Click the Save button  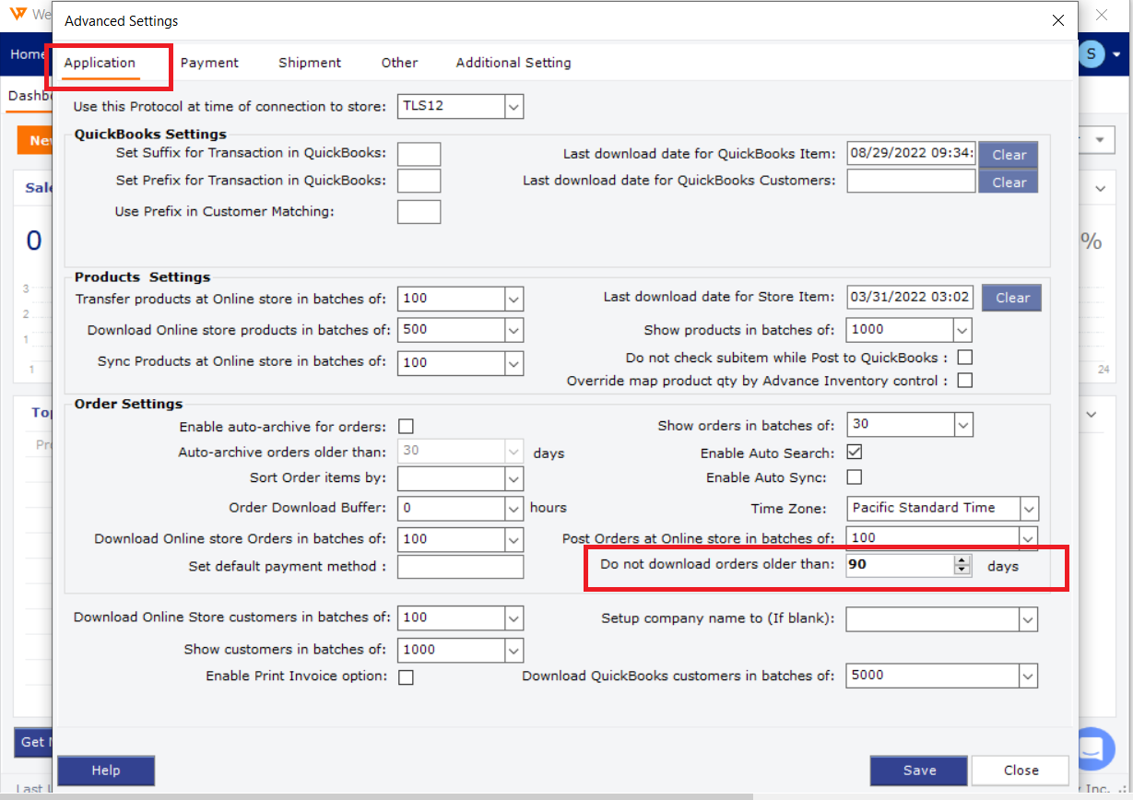coord(919,771)
